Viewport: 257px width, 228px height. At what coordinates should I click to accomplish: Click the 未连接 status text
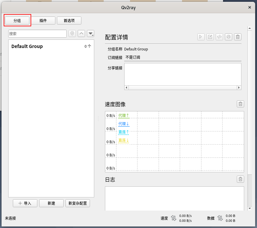[x=10, y=218]
